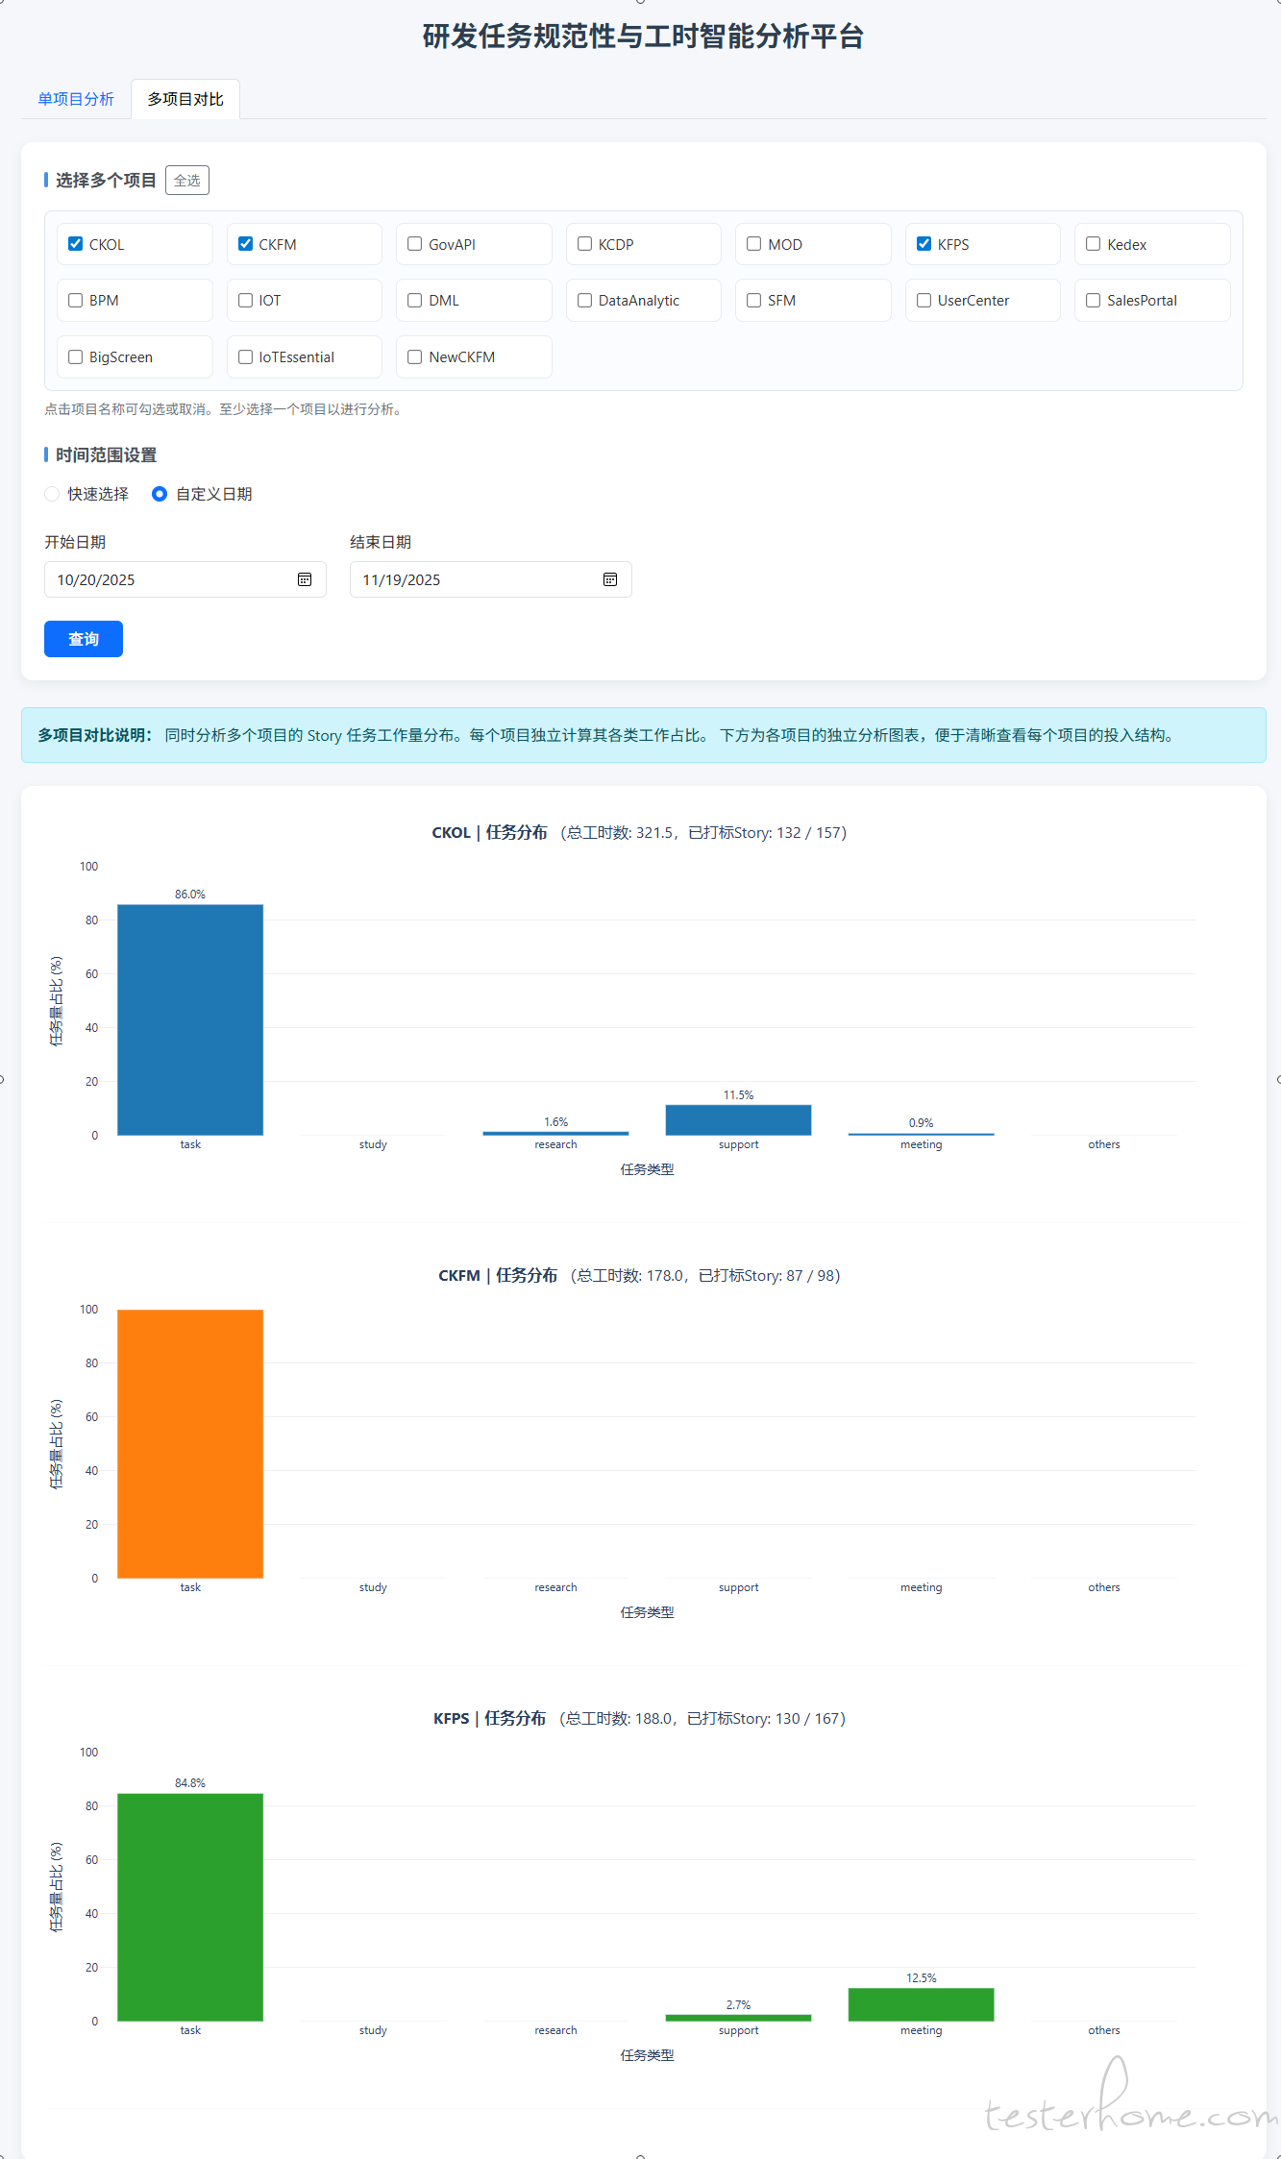1281x2159 pixels.
Task: Check the BigScreen project checkbox
Action: (76, 357)
